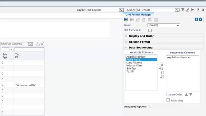Click the import format icon with upward arrow
Image resolution: width=206 pixels, height=116 pixels.
[144, 20]
